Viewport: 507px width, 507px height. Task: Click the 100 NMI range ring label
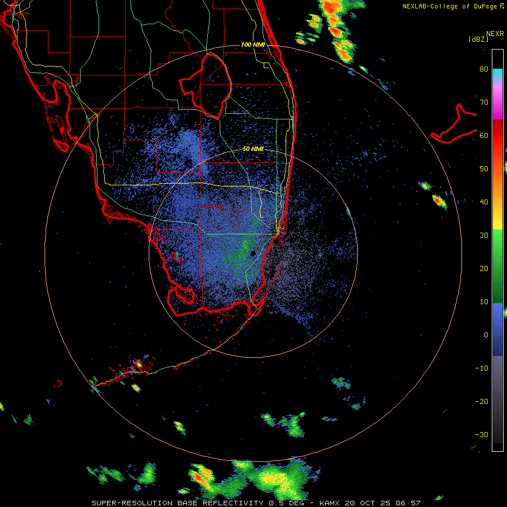click(x=253, y=45)
